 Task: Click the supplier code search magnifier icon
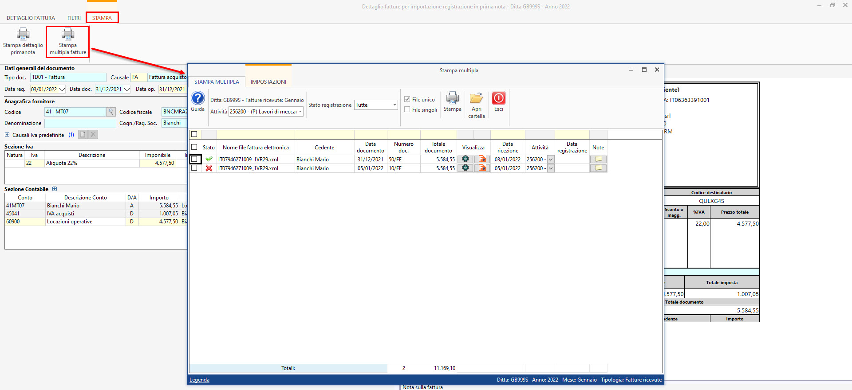click(111, 112)
